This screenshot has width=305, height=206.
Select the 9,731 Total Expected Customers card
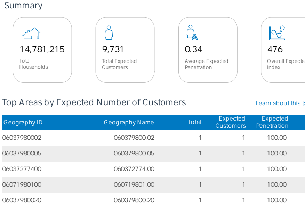coord(125,50)
